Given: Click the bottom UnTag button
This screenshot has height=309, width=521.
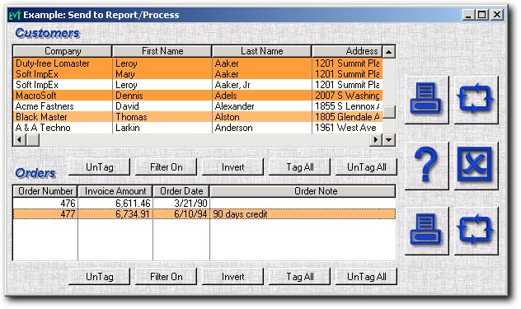Looking at the screenshot, I should click(x=99, y=276).
